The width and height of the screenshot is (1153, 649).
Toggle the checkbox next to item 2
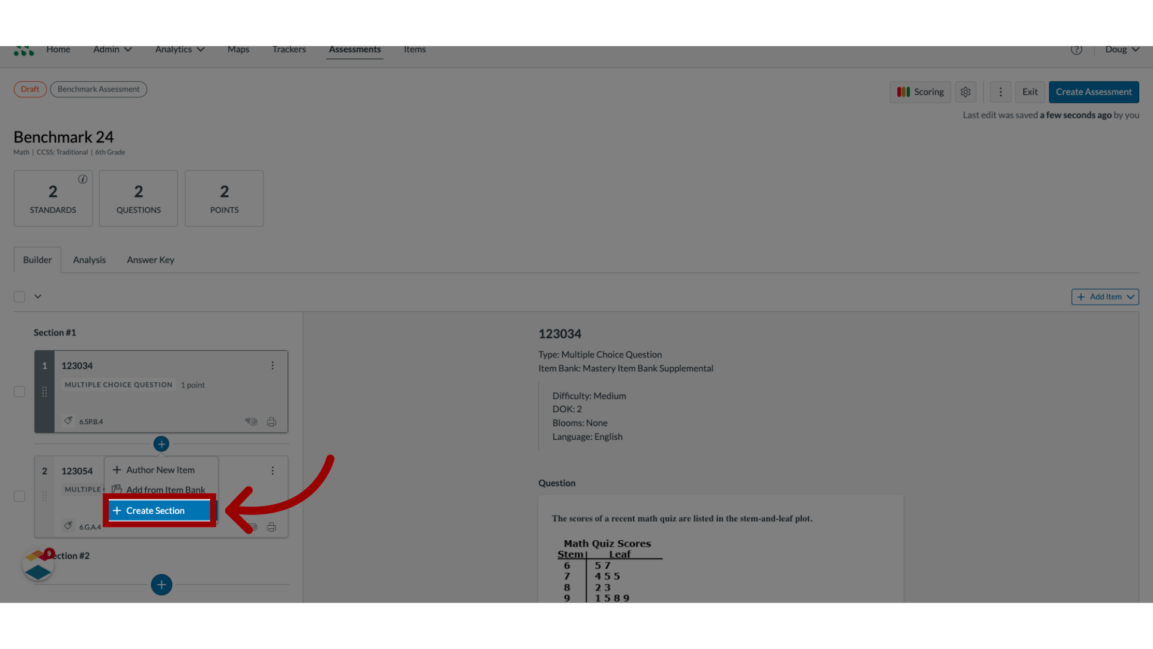coord(19,496)
